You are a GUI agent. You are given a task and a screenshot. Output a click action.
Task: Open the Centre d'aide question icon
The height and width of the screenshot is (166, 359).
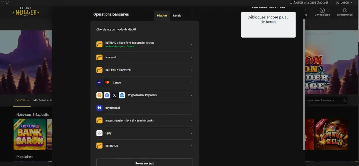tap(322, 10)
